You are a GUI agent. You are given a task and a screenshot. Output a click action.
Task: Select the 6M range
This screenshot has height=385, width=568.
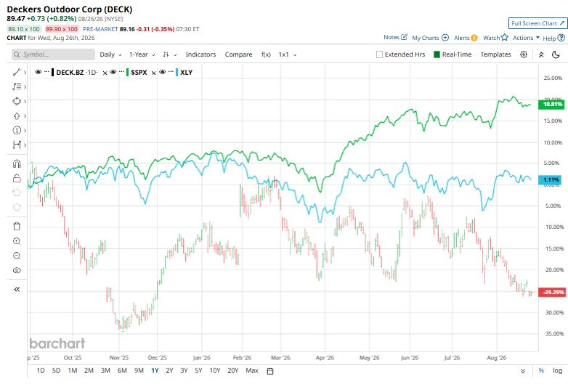coord(122,370)
